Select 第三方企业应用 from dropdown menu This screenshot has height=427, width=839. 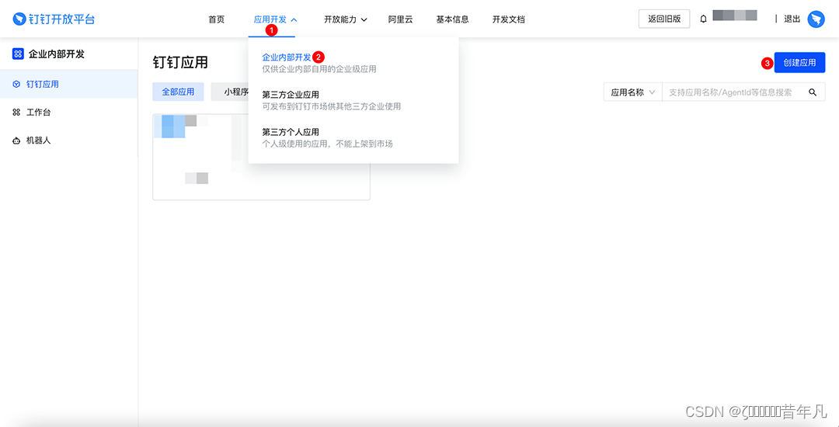pyautogui.click(x=291, y=95)
